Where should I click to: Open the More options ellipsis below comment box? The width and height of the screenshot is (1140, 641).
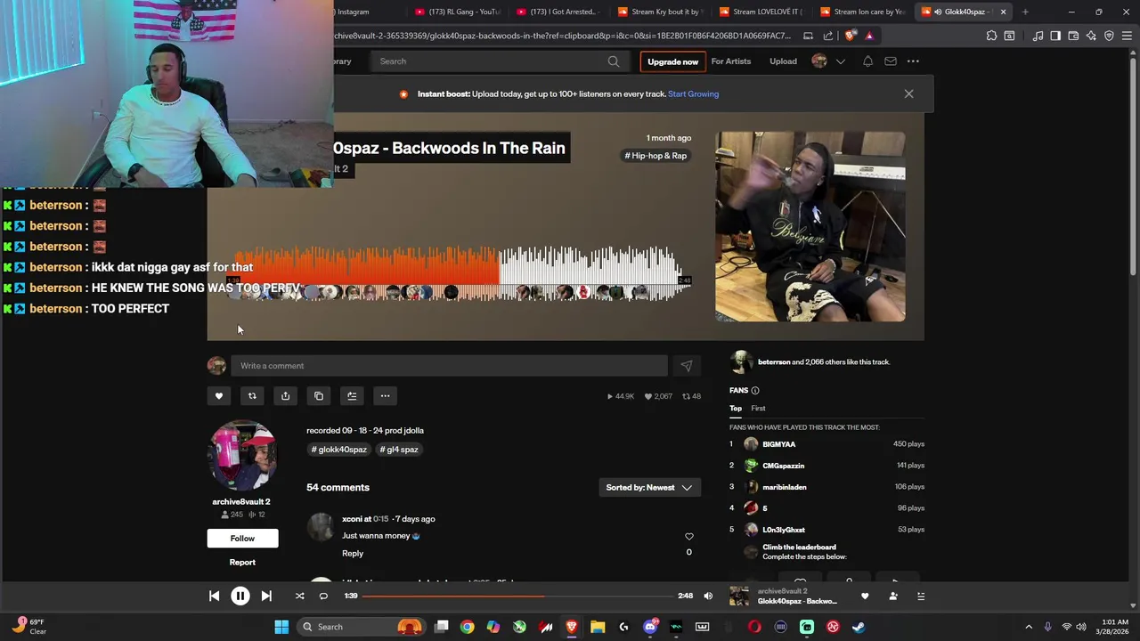click(385, 396)
